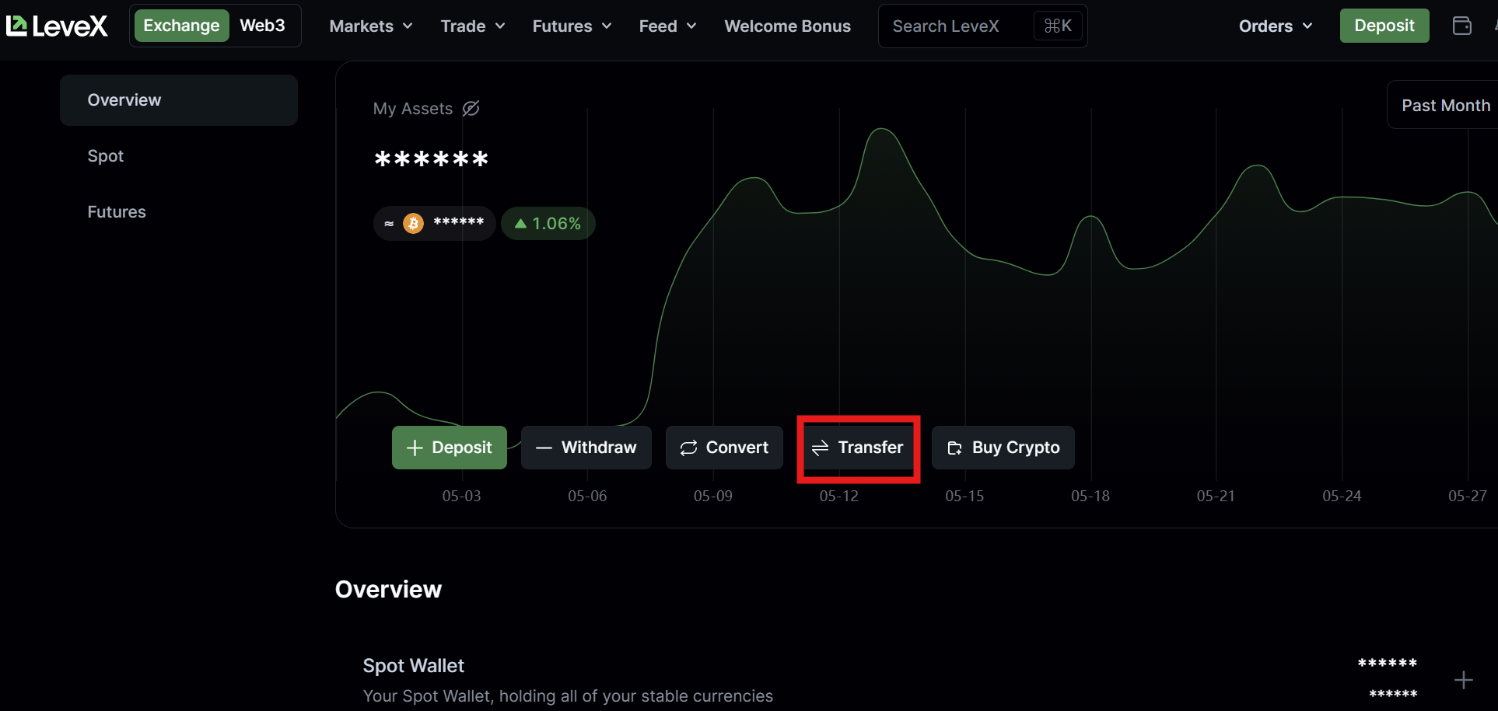Image resolution: width=1498 pixels, height=711 pixels.
Task: Click the Convert button
Action: [x=724, y=448]
